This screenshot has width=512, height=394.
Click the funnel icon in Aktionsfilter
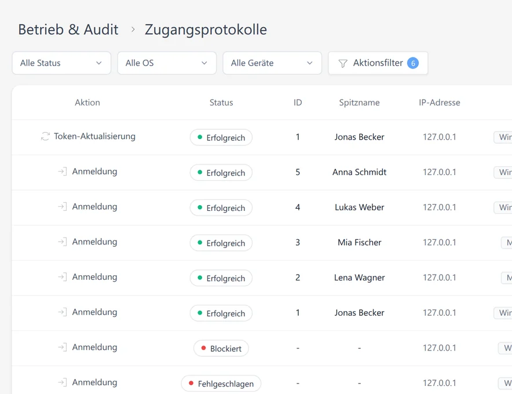343,63
